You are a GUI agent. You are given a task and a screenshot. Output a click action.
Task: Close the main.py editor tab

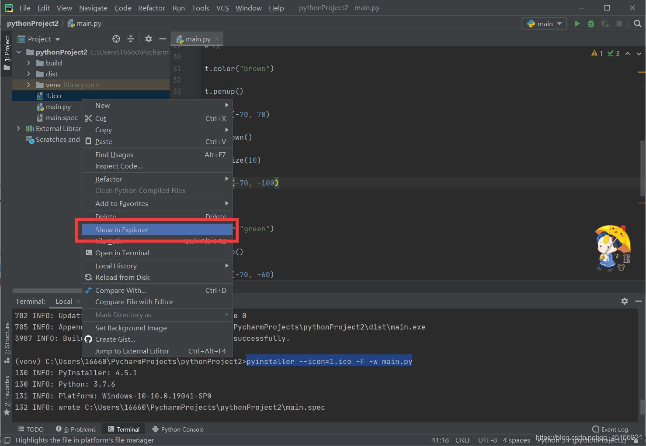coord(217,39)
